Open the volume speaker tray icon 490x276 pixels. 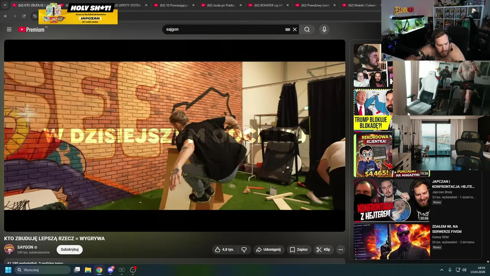[x=464, y=270]
